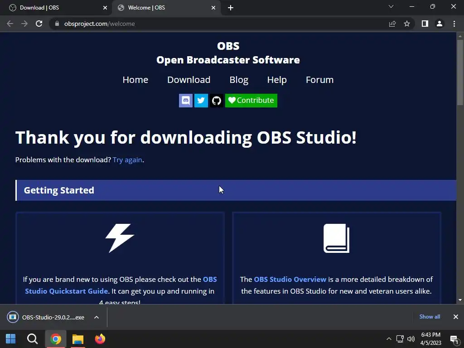Image resolution: width=464 pixels, height=348 pixels.
Task: Open a new browser tab
Action: coord(231,8)
